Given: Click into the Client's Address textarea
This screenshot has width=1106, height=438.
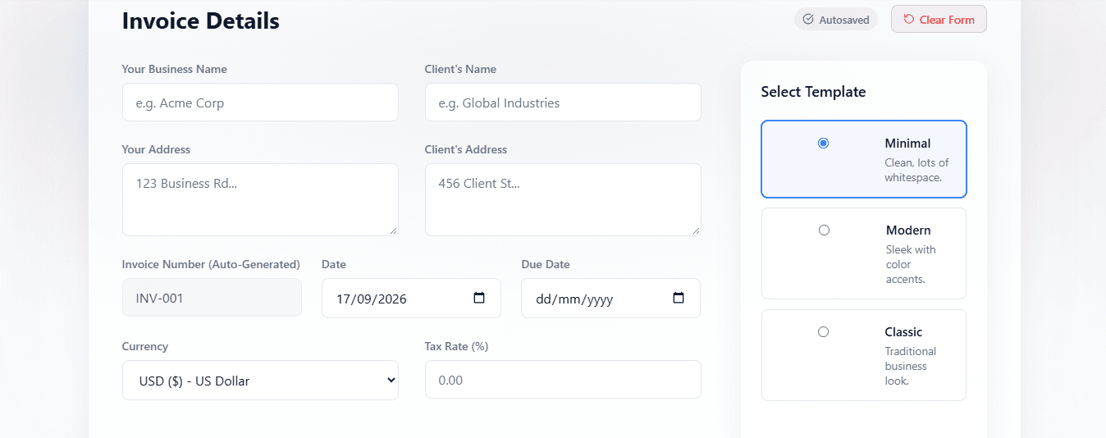Looking at the screenshot, I should click(563, 199).
